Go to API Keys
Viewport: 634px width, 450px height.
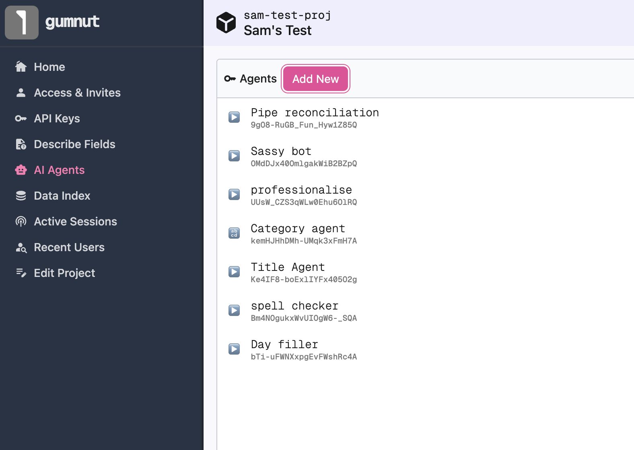pyautogui.click(x=57, y=118)
